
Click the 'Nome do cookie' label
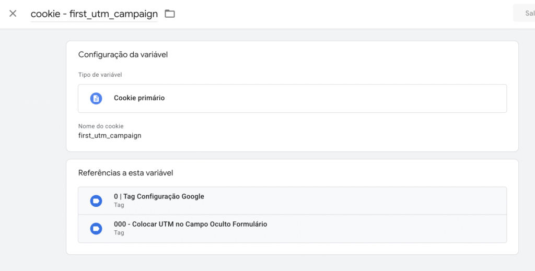tap(101, 126)
